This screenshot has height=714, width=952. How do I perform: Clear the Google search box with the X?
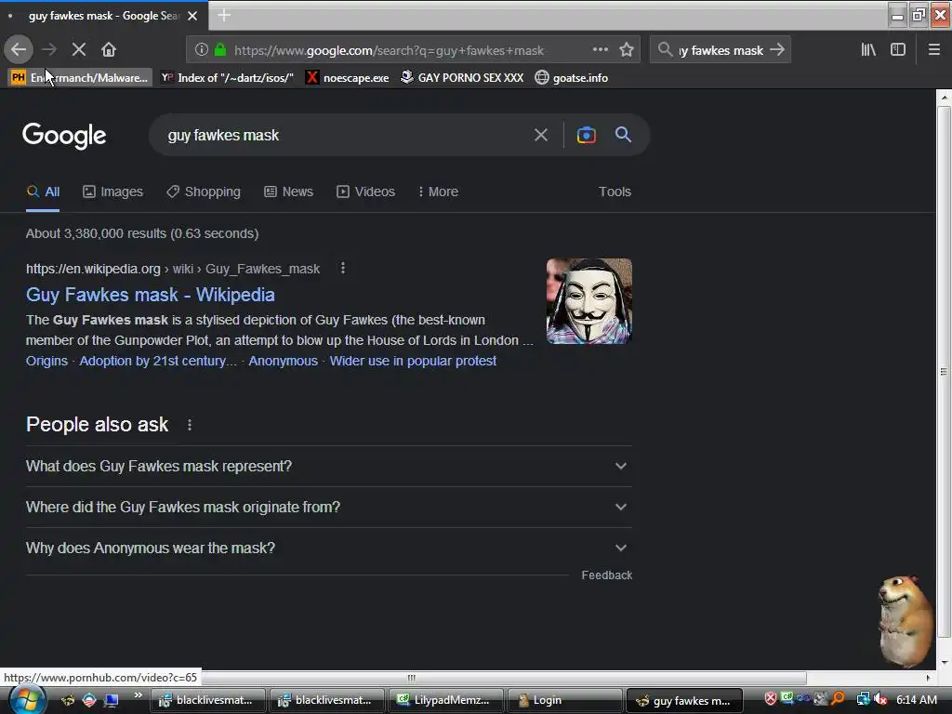541,135
